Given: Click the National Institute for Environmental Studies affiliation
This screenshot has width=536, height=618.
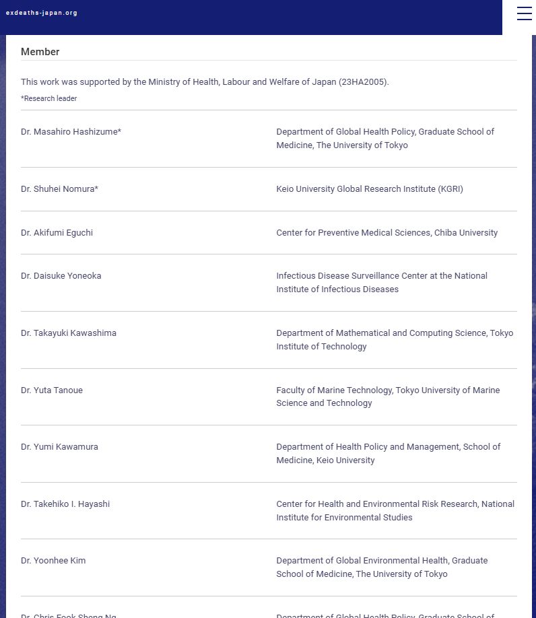Looking at the screenshot, I should click(x=395, y=511).
